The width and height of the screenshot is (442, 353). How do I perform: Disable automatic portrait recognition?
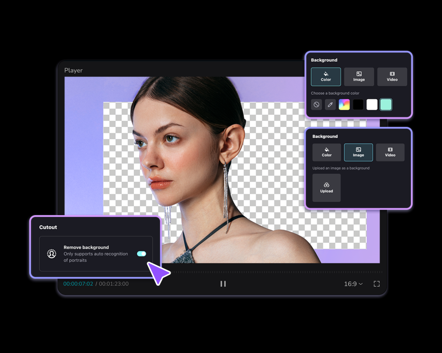click(141, 254)
